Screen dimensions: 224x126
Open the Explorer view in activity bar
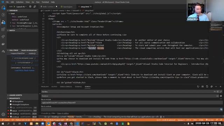pyautogui.click(x=3, y=8)
